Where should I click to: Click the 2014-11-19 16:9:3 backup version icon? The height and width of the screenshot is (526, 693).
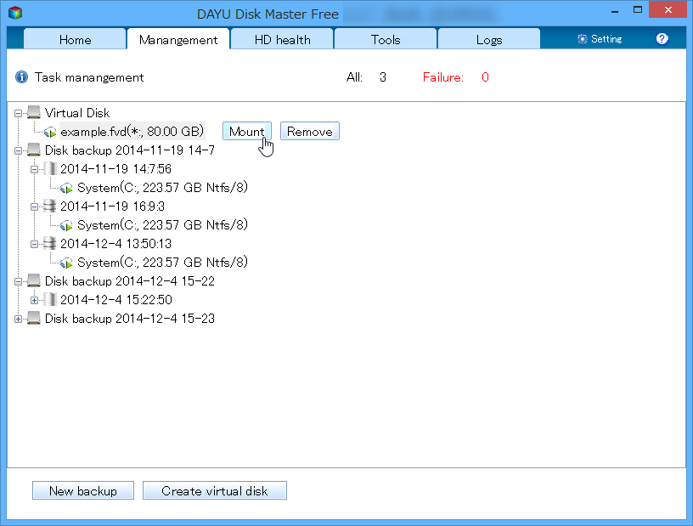[50, 206]
